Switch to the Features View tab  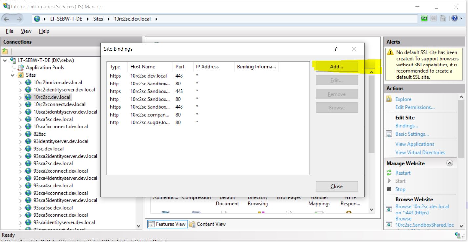(x=167, y=224)
